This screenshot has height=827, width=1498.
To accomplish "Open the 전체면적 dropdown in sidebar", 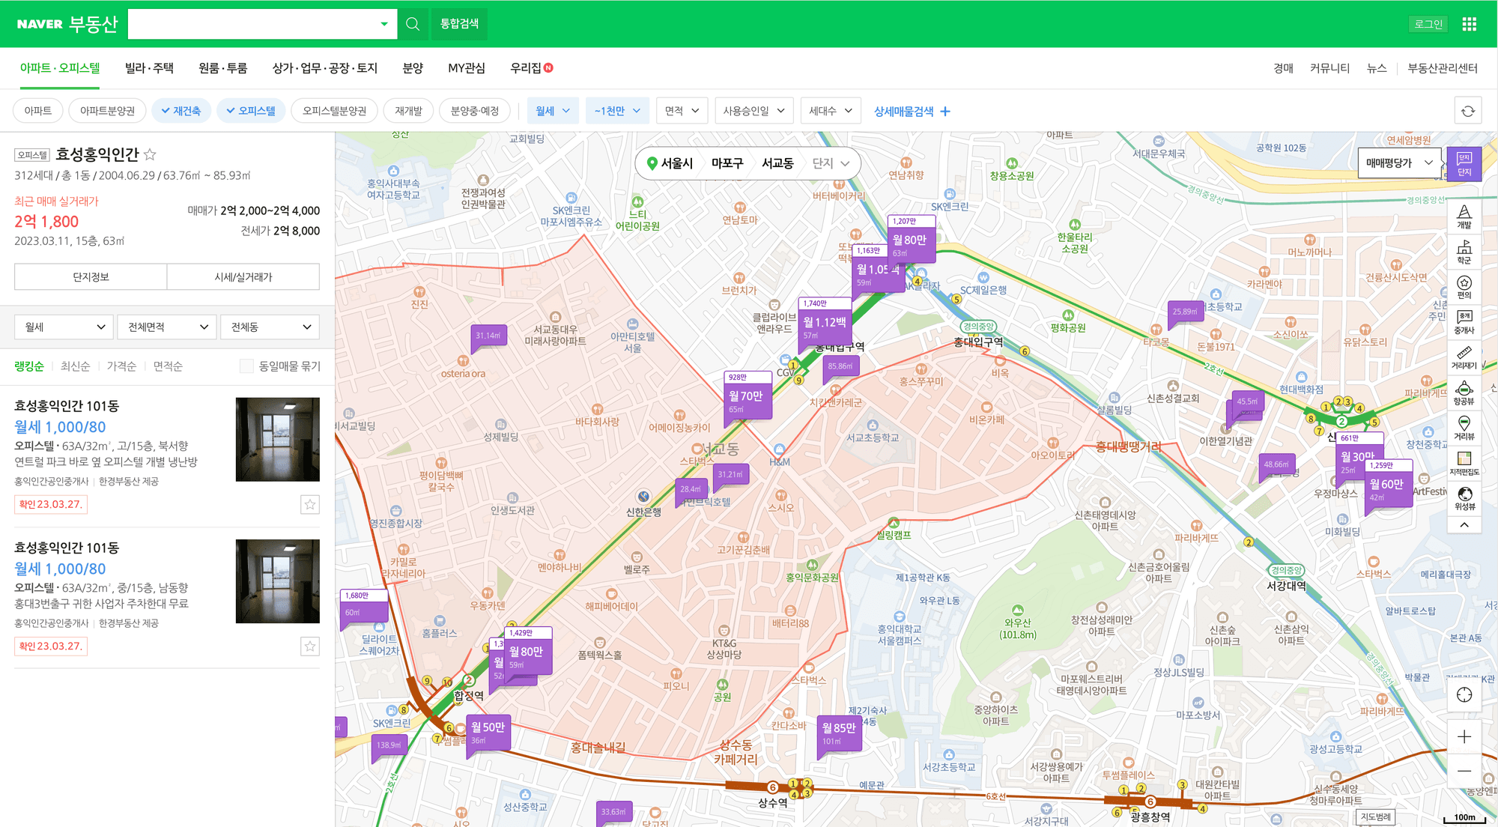I will pos(167,327).
